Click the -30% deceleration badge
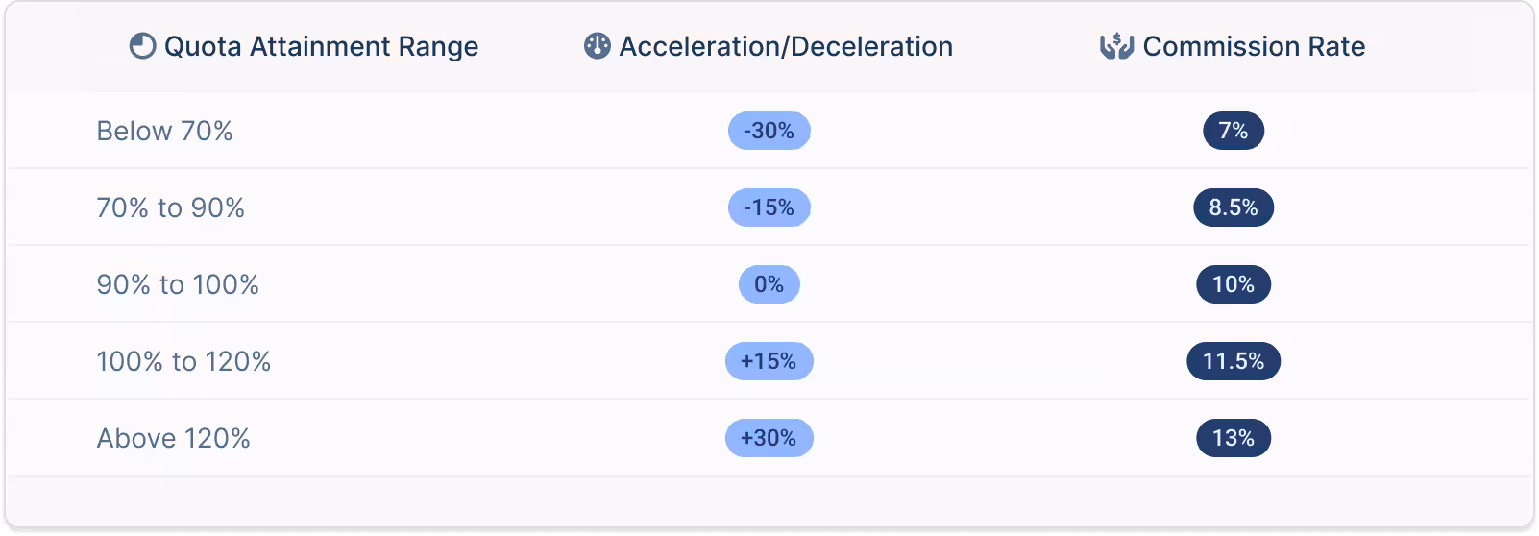This screenshot has height=536, width=1539. click(769, 131)
